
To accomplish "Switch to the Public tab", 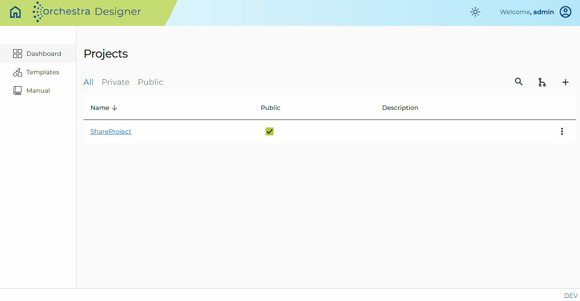I will pyautogui.click(x=151, y=82).
